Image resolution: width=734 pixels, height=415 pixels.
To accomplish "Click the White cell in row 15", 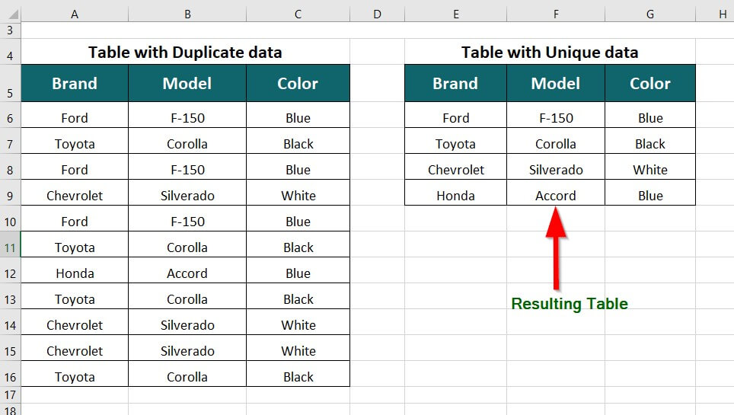I will [x=298, y=351].
